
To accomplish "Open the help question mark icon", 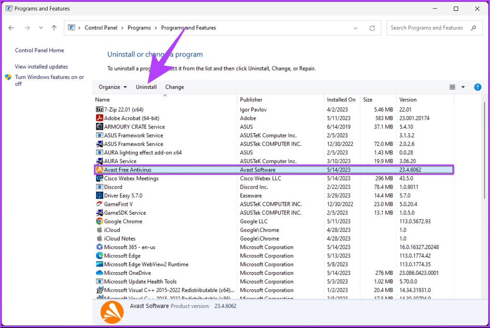I will click(477, 87).
